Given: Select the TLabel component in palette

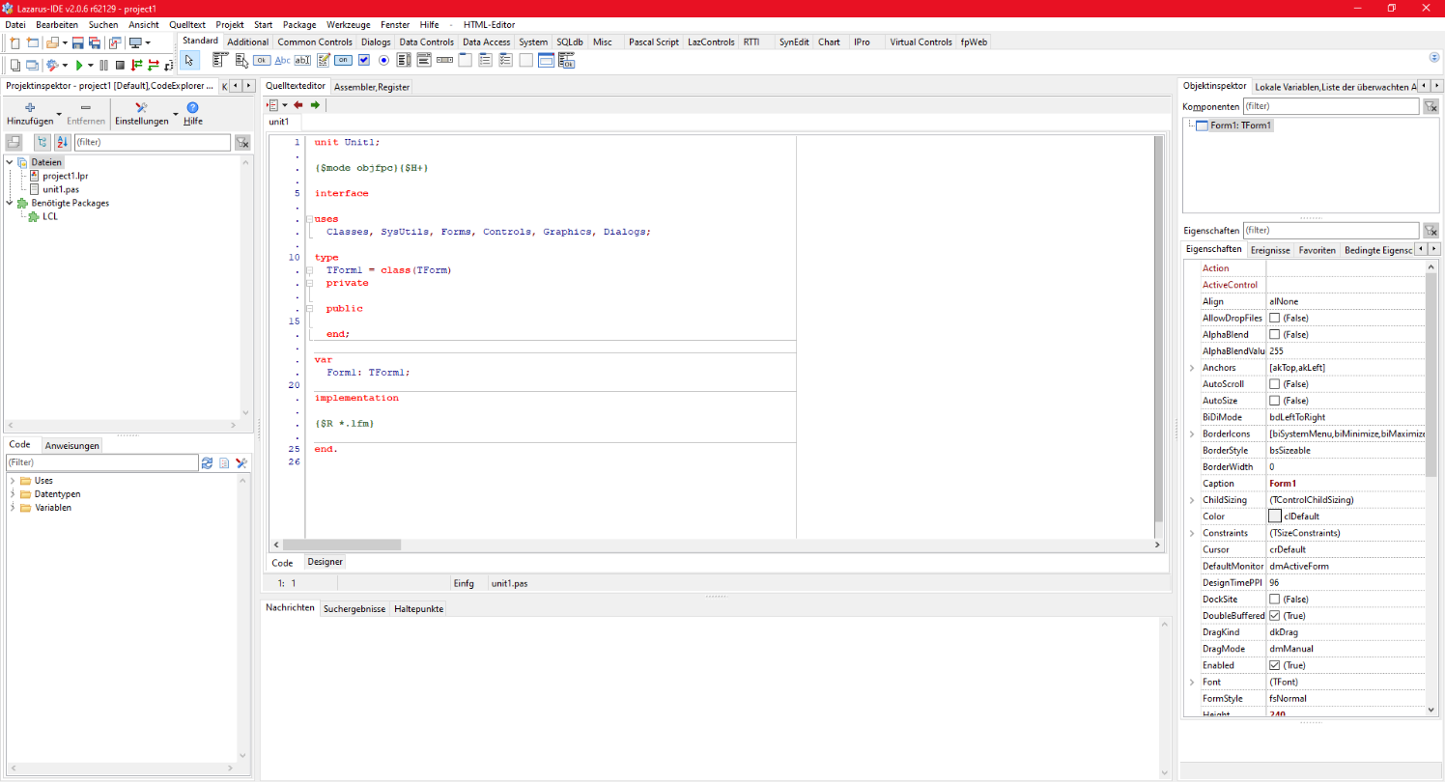Looking at the screenshot, I should coord(282,60).
